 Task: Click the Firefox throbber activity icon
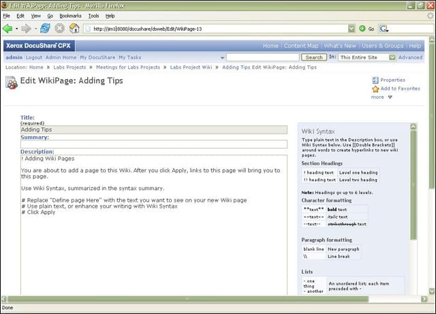[431, 16]
